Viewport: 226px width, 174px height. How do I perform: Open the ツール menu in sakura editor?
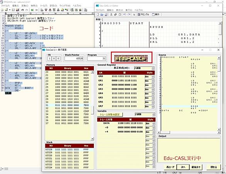click(x=44, y=6)
